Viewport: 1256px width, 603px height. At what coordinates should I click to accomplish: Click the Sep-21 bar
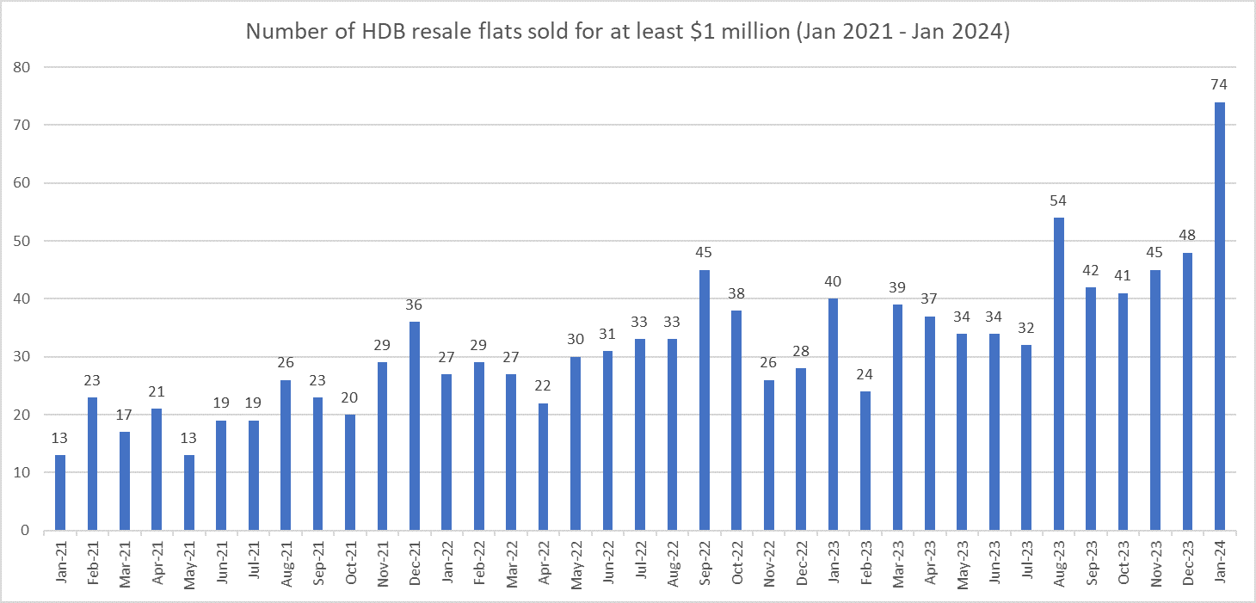318,465
